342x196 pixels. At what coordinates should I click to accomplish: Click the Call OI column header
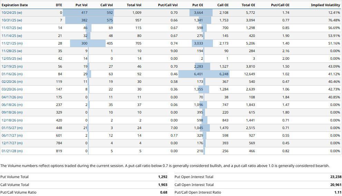tap(223, 5)
